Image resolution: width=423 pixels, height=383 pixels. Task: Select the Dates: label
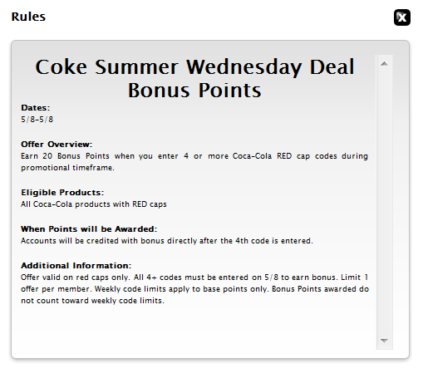(36, 108)
